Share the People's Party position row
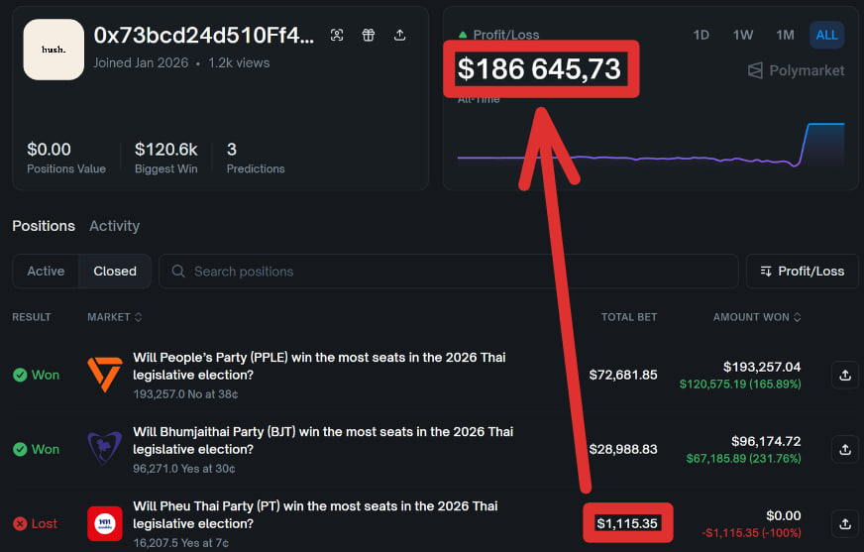Viewport: 864px width, 552px height. coord(845,375)
